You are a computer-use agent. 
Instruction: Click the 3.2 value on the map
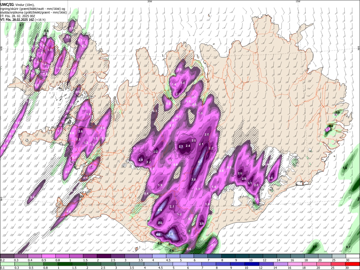(156, 152)
